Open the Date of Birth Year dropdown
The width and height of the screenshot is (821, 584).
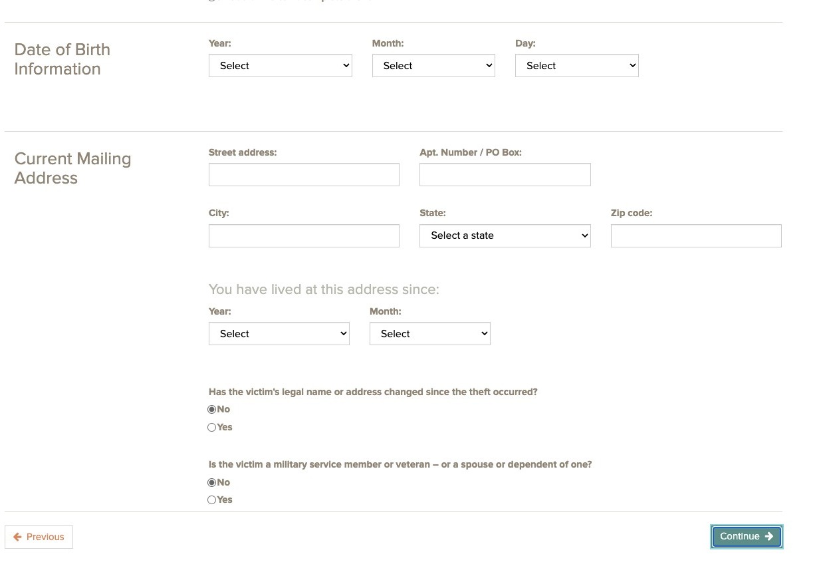point(280,66)
